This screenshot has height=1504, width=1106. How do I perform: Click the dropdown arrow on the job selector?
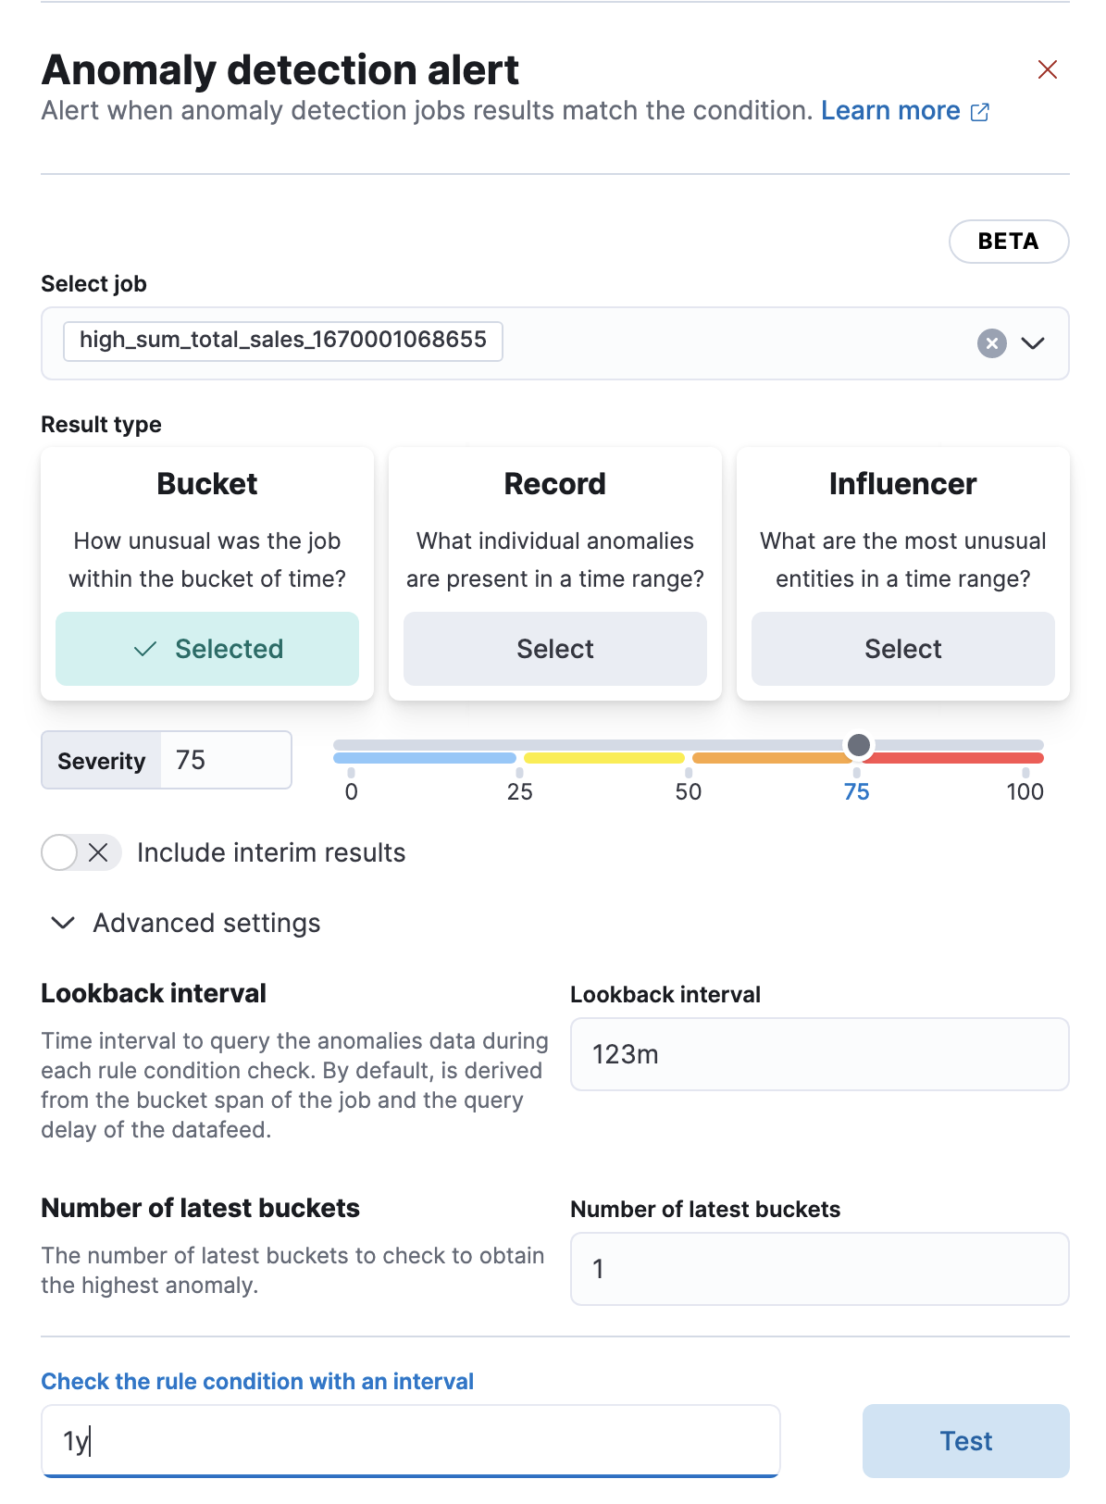1034,343
